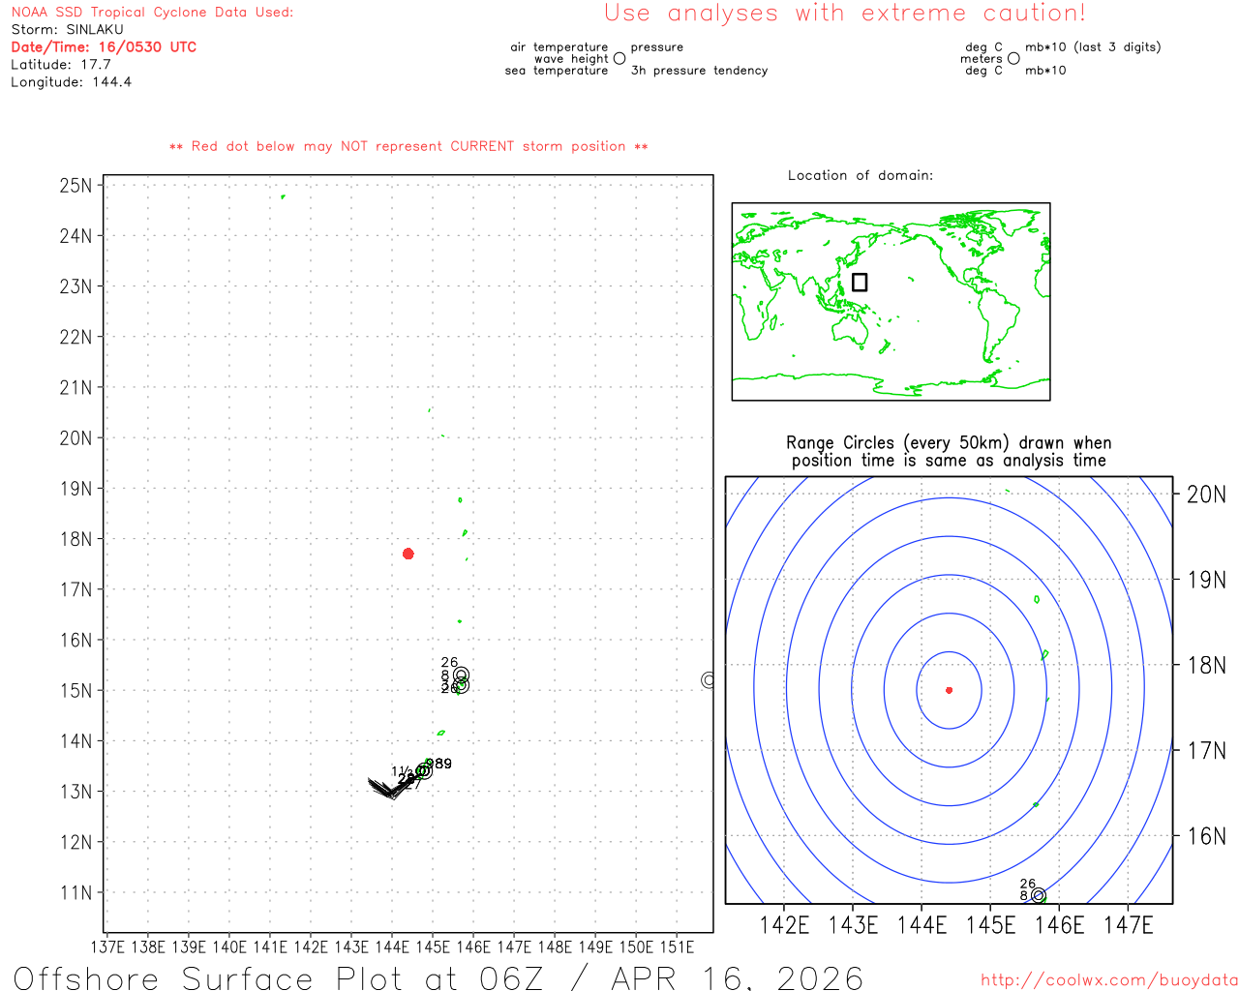This screenshot has width=1239, height=991.
Task: Click the 141E longitude axis label
Action: point(270,947)
